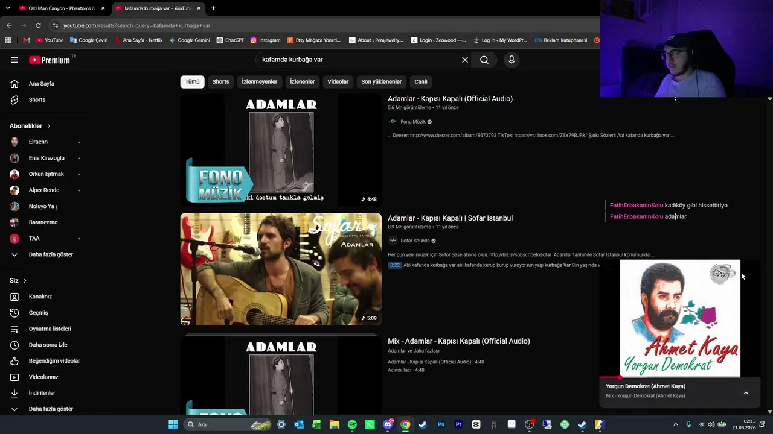The height and width of the screenshot is (434, 773).
Task: Select the Videolar filter chip
Action: click(x=338, y=81)
